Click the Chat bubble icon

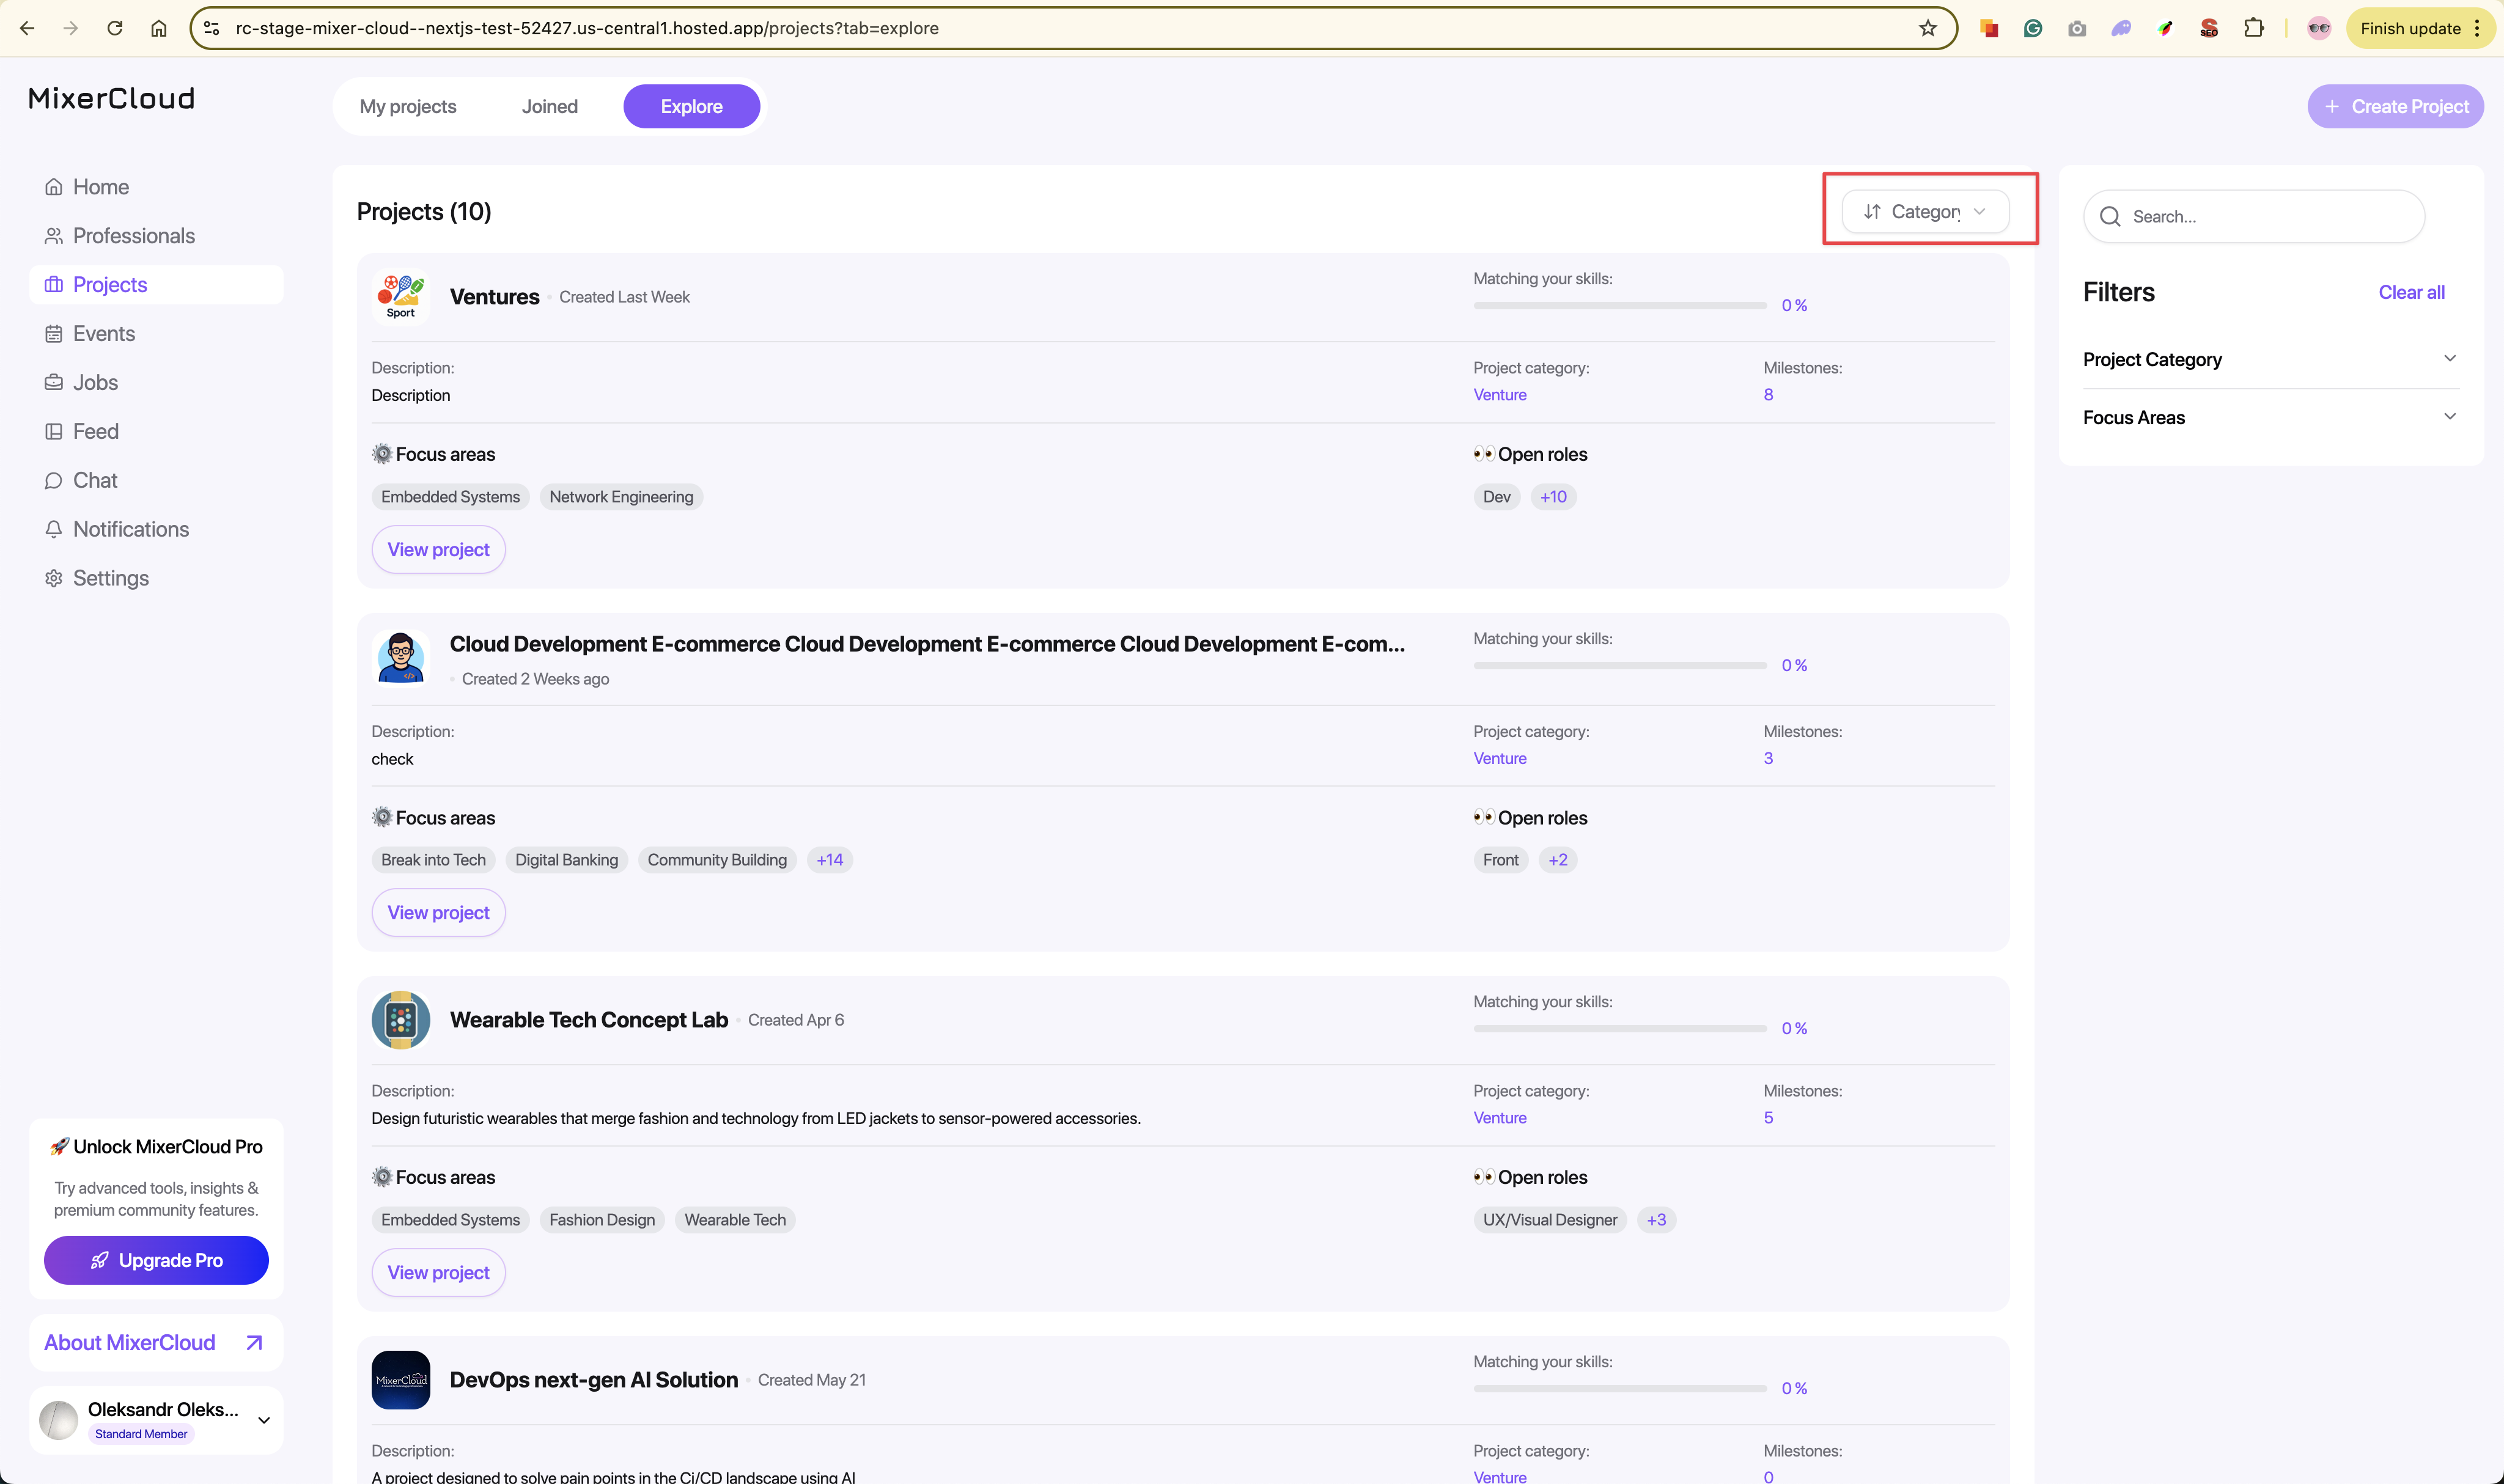(x=54, y=481)
